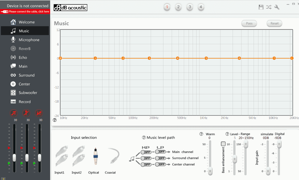
Task: Select the Coaxial input connector
Action: pos(114,156)
